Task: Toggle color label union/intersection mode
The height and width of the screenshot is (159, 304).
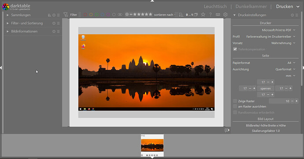Action: 120,14
